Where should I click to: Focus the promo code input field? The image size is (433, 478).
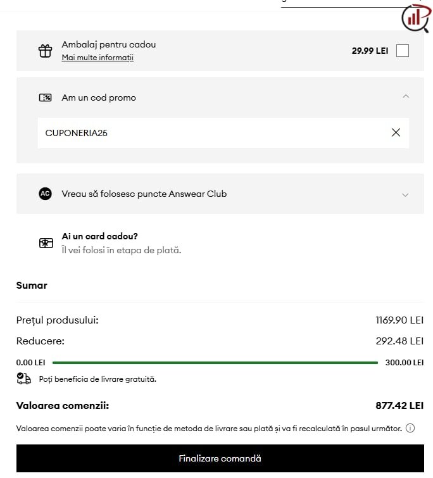[209, 133]
